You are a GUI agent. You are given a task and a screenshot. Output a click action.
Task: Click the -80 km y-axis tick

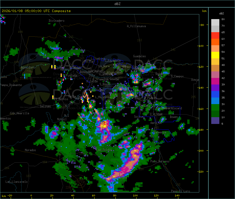coord(202,25)
